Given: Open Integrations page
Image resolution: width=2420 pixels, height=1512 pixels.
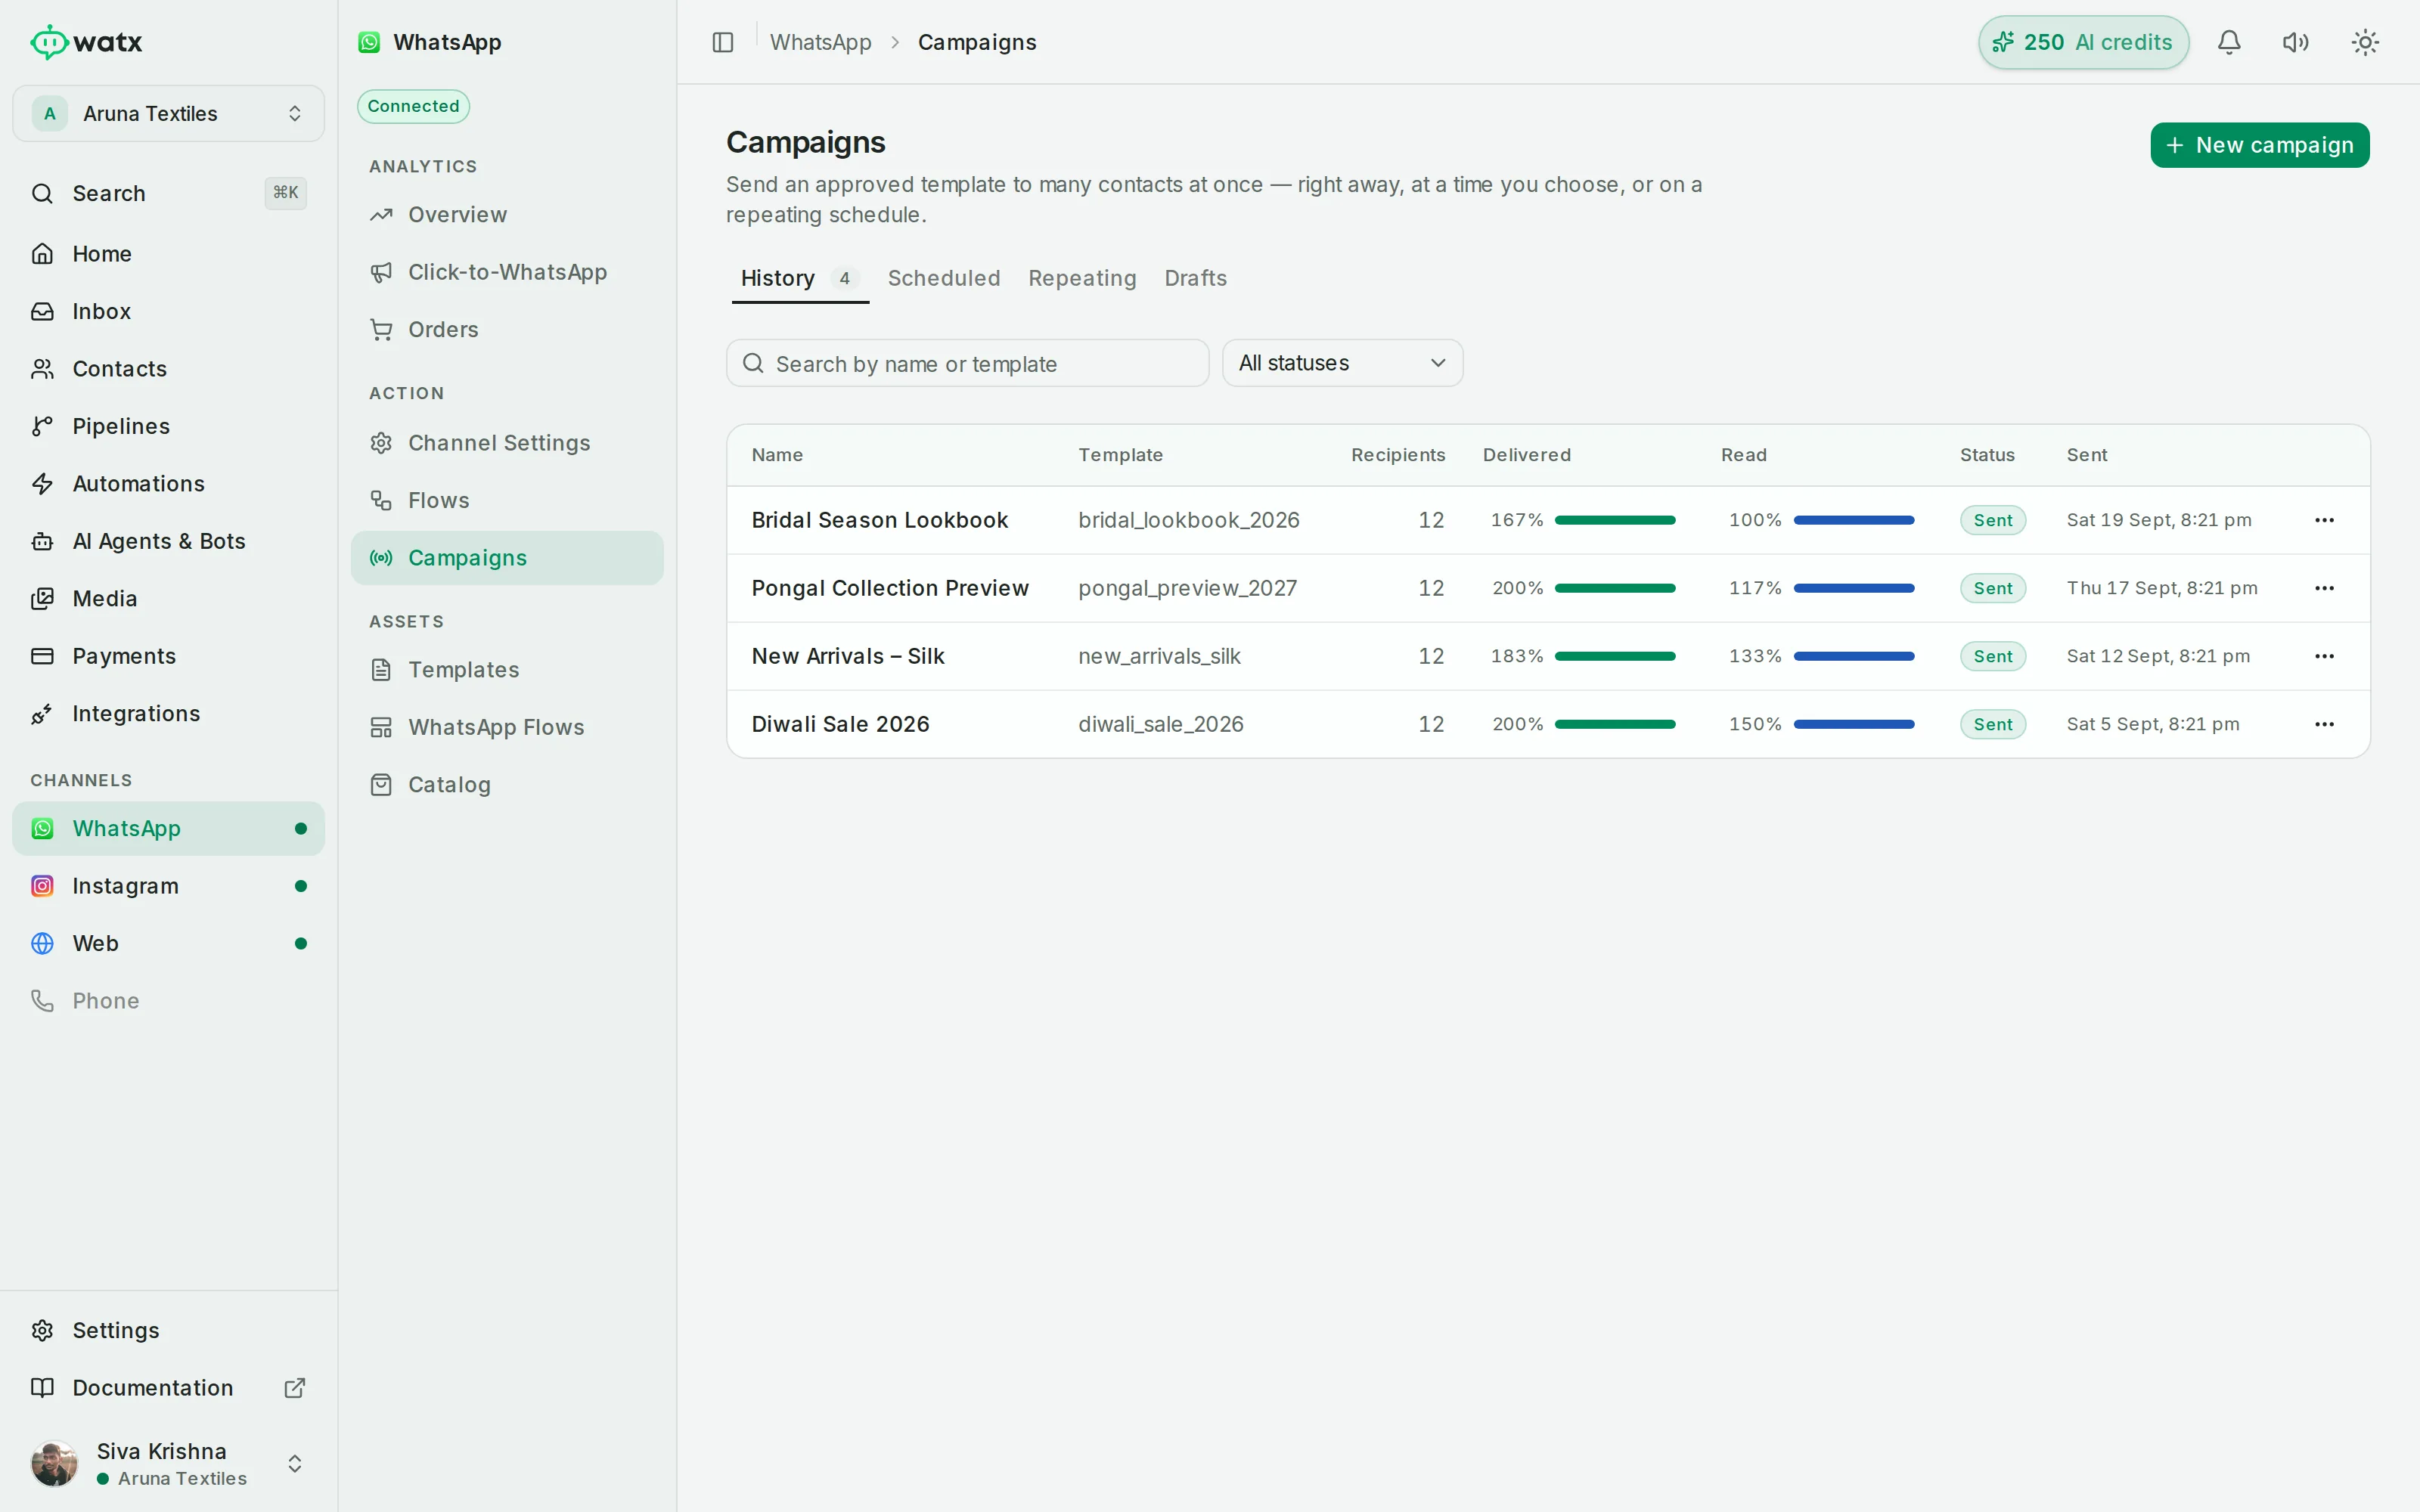Looking at the screenshot, I should 168,714.
